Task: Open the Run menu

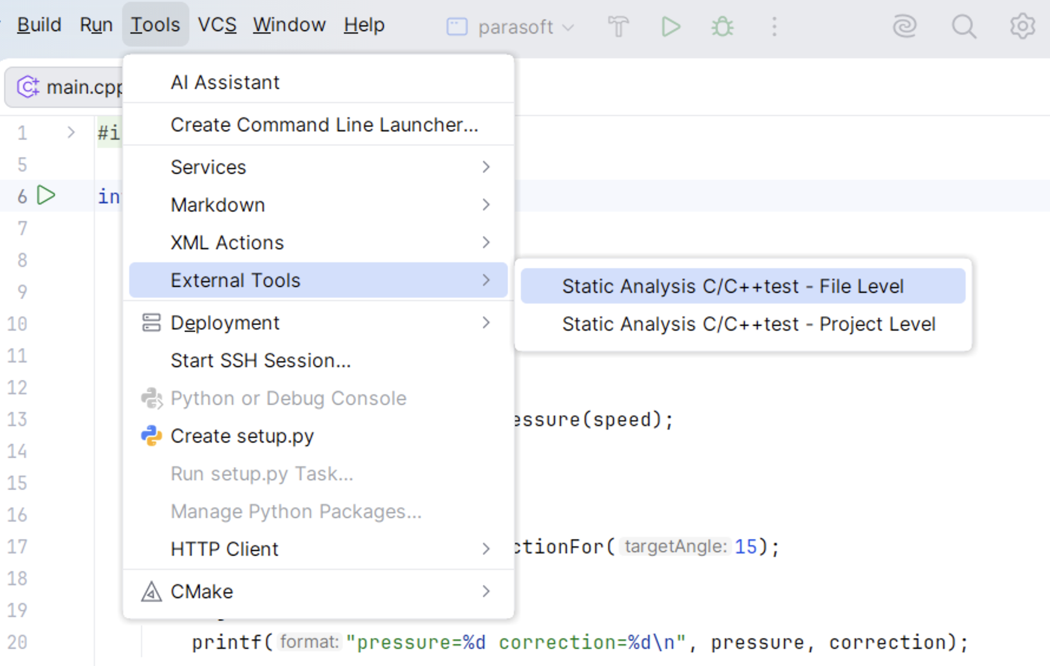Action: [96, 25]
